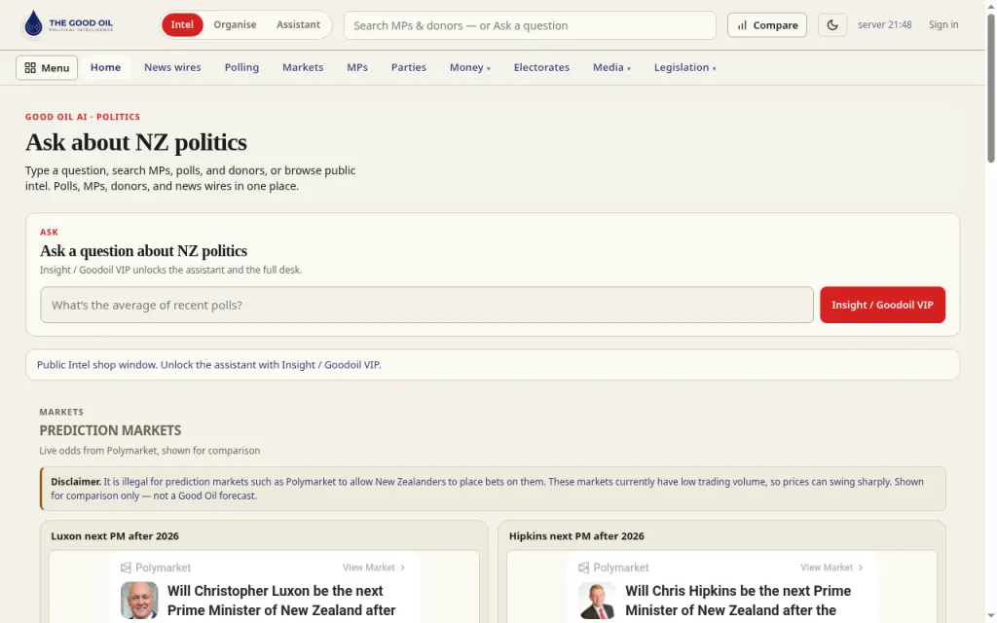Viewport: 997px width, 623px height.
Task: Click Polymarket icon in Luxon card
Action: coord(126,568)
